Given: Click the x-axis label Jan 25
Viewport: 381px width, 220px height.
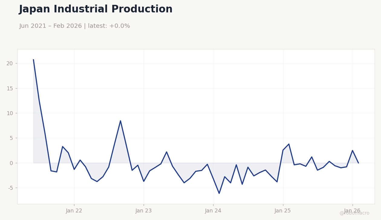Looking at the screenshot, I should (283, 211).
